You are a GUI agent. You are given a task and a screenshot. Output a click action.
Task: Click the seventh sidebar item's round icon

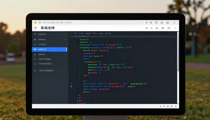click(35, 64)
